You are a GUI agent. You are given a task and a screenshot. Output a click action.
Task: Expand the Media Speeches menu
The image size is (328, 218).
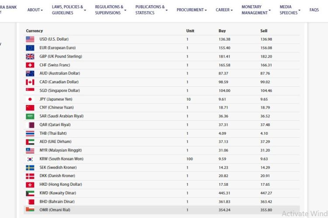(x=290, y=10)
